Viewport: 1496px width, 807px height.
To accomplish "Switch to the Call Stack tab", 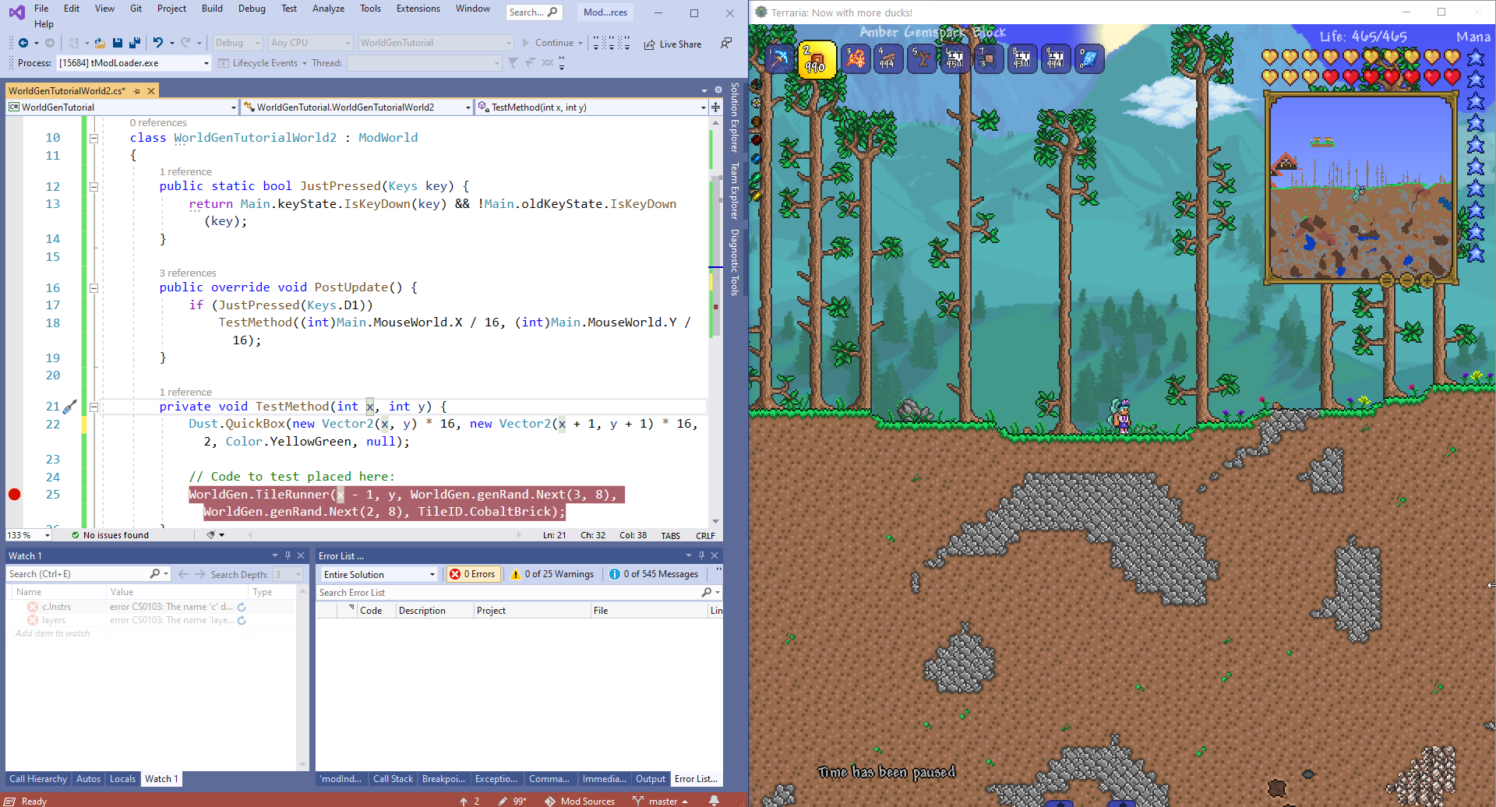I will [x=393, y=779].
